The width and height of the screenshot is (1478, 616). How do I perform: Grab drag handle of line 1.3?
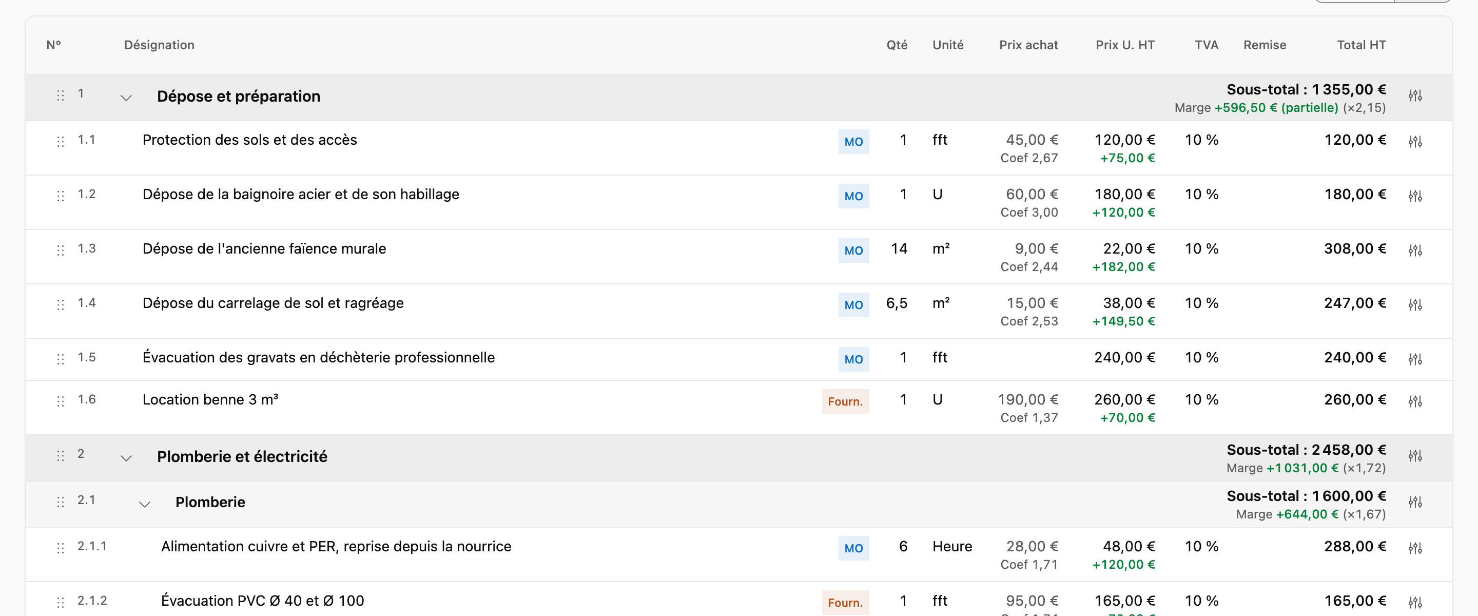pos(60,251)
